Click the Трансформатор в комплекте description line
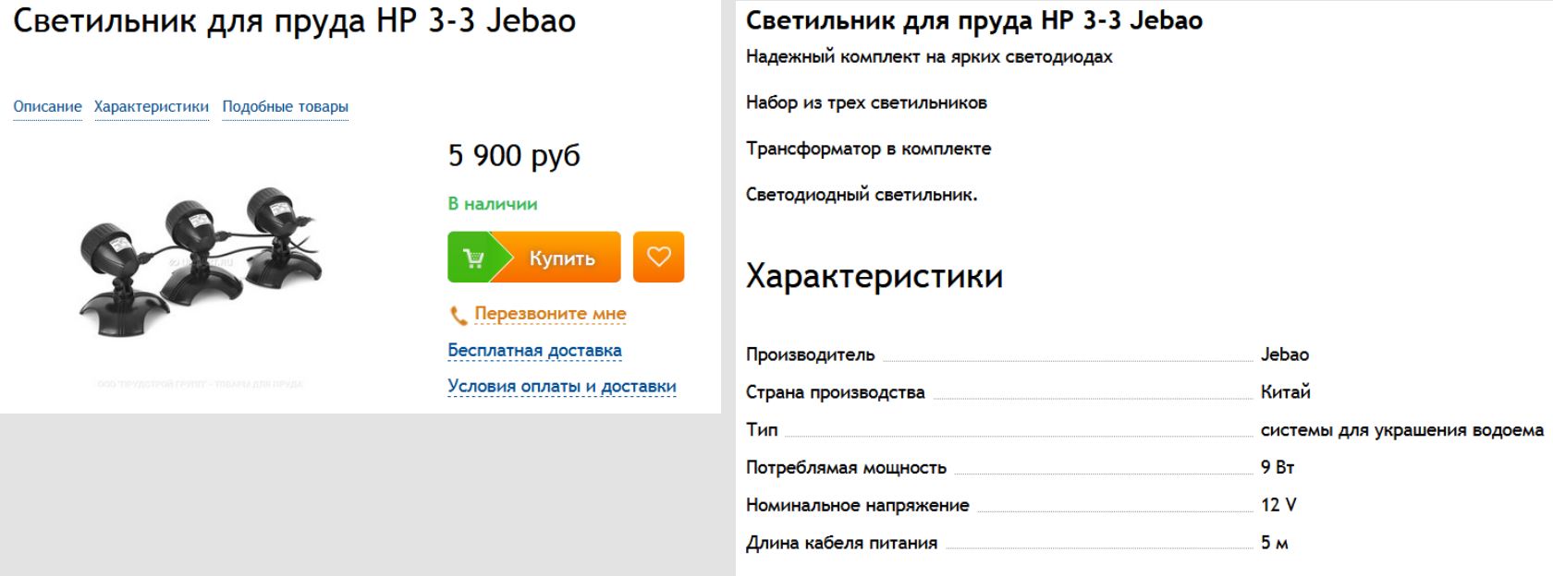The width and height of the screenshot is (1553, 576). click(868, 149)
